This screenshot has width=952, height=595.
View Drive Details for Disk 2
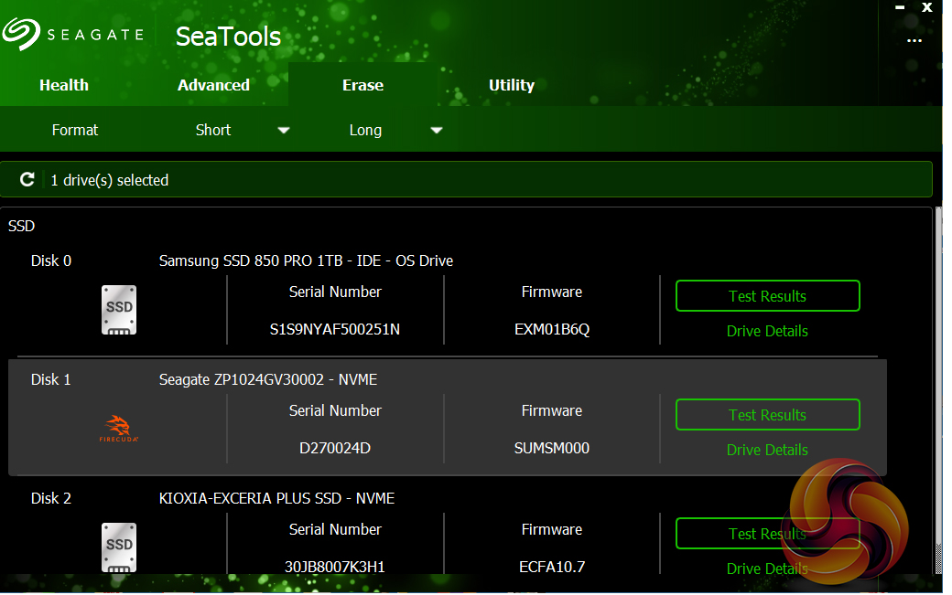[x=767, y=568]
